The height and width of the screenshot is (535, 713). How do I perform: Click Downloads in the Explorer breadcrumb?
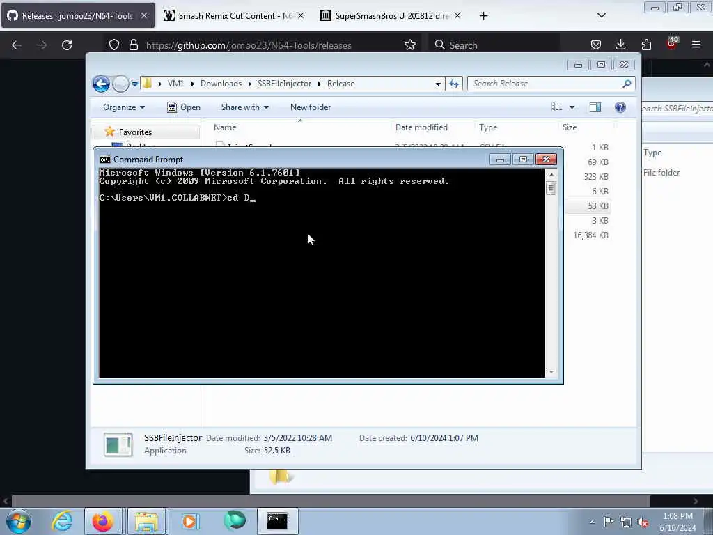tap(221, 84)
